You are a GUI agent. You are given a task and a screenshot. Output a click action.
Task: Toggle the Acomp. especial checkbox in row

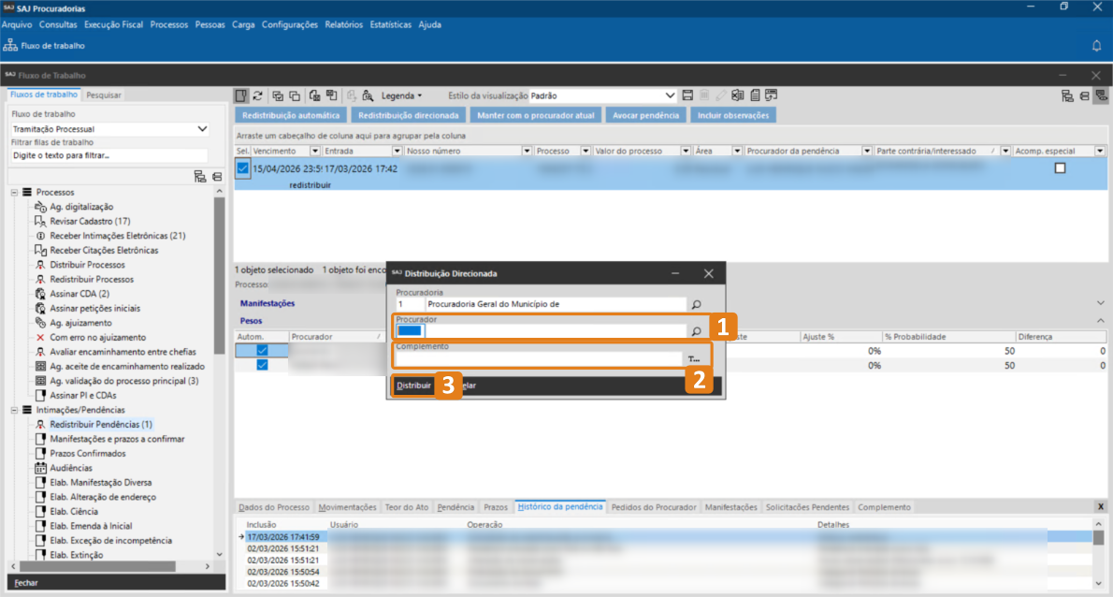(1060, 168)
